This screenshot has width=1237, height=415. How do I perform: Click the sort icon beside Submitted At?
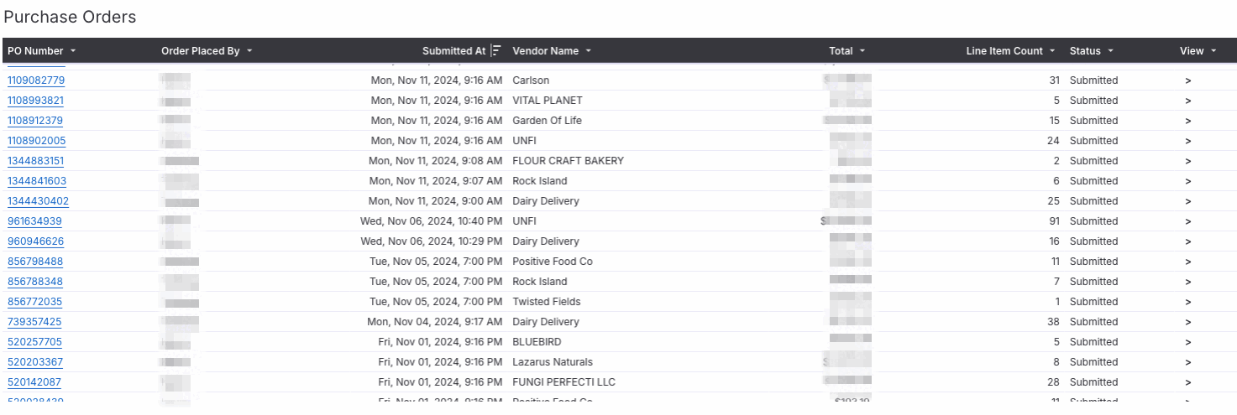(x=496, y=51)
